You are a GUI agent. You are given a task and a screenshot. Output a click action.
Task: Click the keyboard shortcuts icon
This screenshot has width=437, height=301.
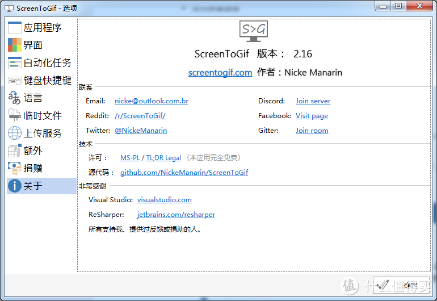[15, 80]
